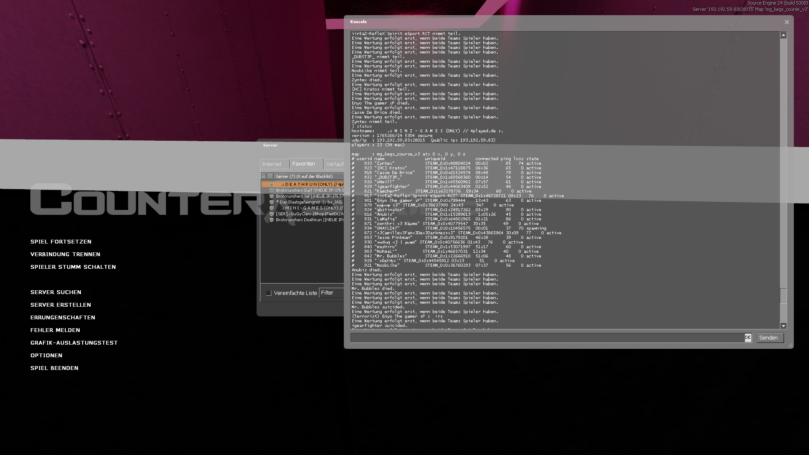Click the Senden button in console

tap(770, 338)
